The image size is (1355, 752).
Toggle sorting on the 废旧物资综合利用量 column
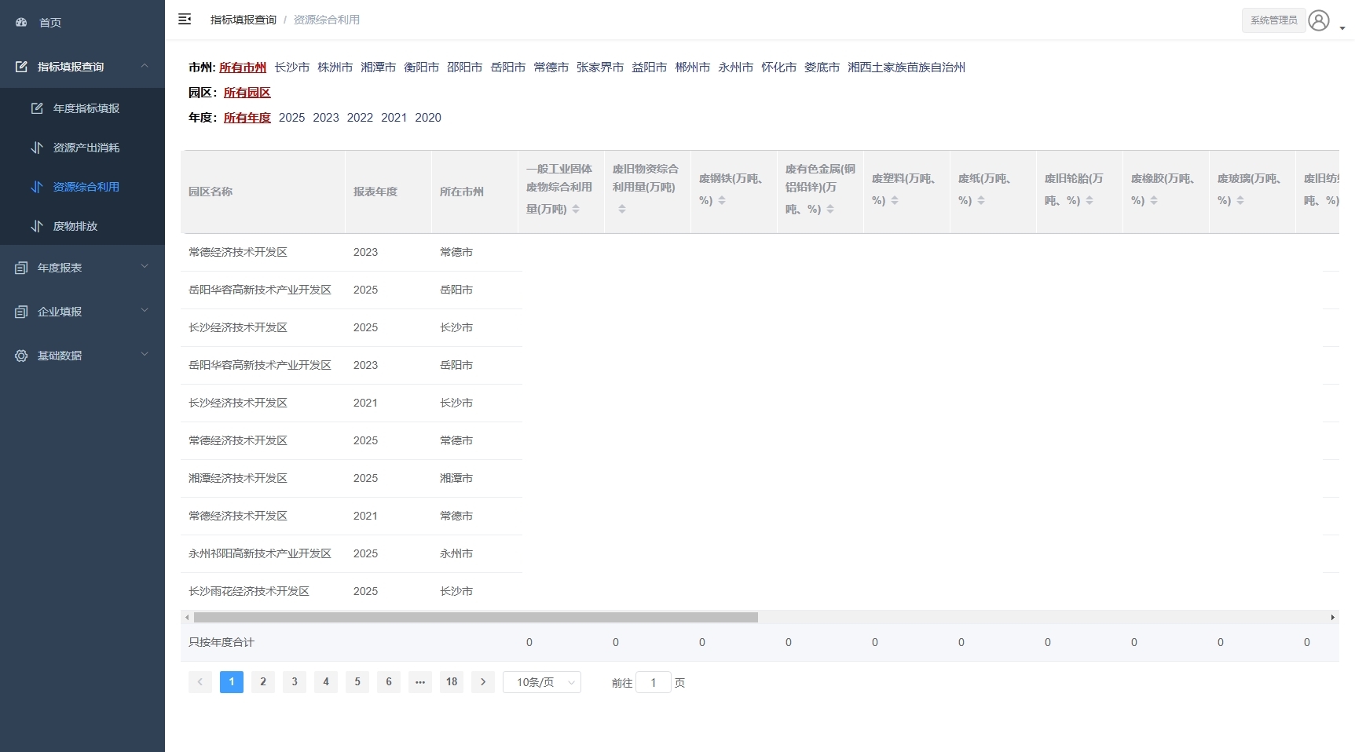(623, 209)
